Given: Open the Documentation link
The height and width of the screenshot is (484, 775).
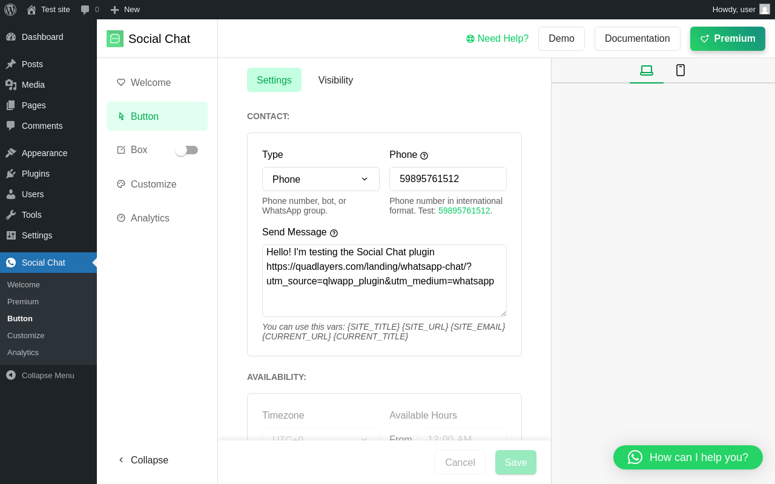Looking at the screenshot, I should (637, 39).
